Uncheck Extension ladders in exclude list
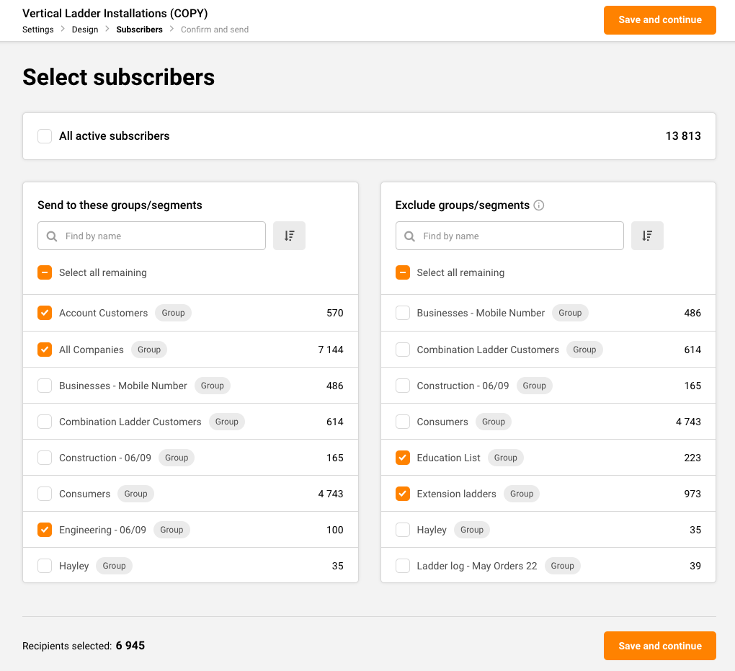735x671 pixels. (x=403, y=494)
